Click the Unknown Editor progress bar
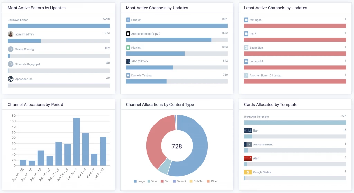 pos(59,26)
